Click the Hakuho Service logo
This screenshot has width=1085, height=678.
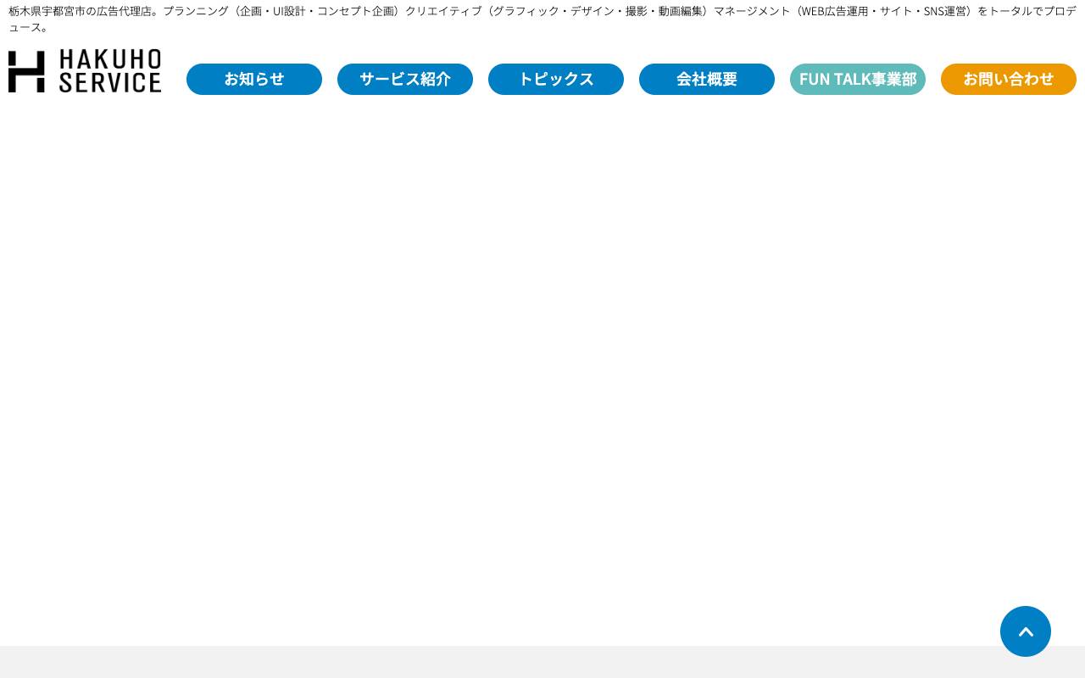coord(85,71)
